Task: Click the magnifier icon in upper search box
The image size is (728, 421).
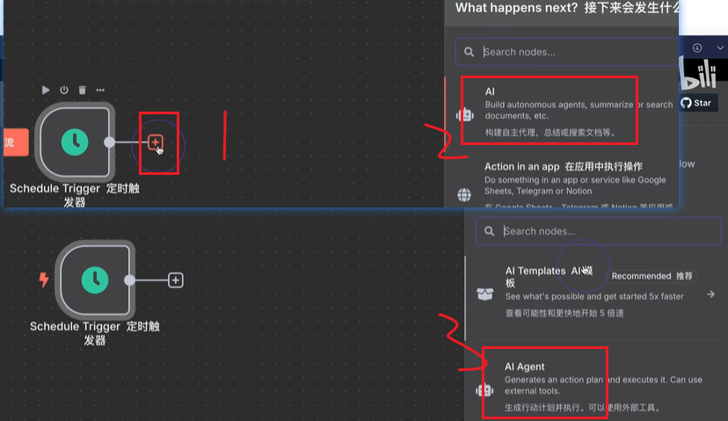Action: point(469,52)
